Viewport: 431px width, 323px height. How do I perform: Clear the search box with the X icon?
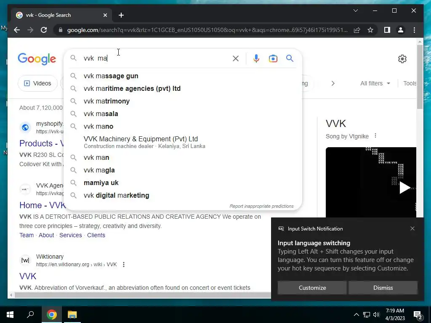coord(236,58)
